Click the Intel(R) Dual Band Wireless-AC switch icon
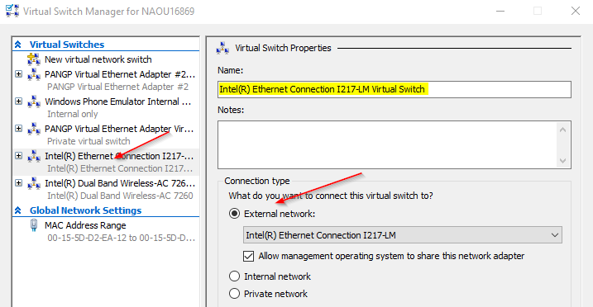The image size is (593, 307). (34, 183)
